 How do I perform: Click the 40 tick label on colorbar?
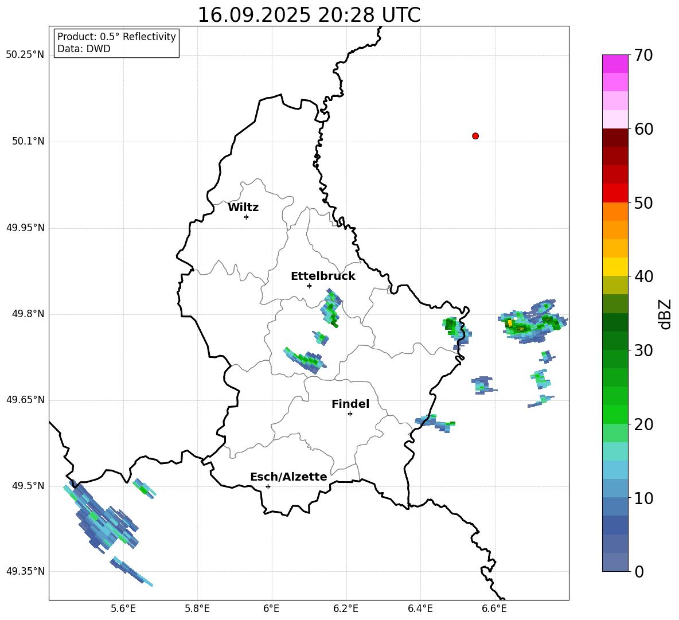tap(643, 276)
